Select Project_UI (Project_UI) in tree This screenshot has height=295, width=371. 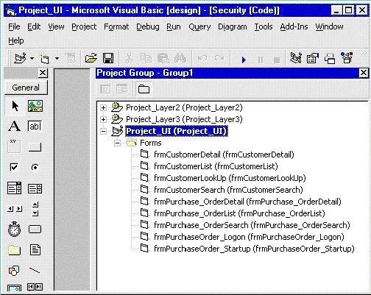click(177, 131)
